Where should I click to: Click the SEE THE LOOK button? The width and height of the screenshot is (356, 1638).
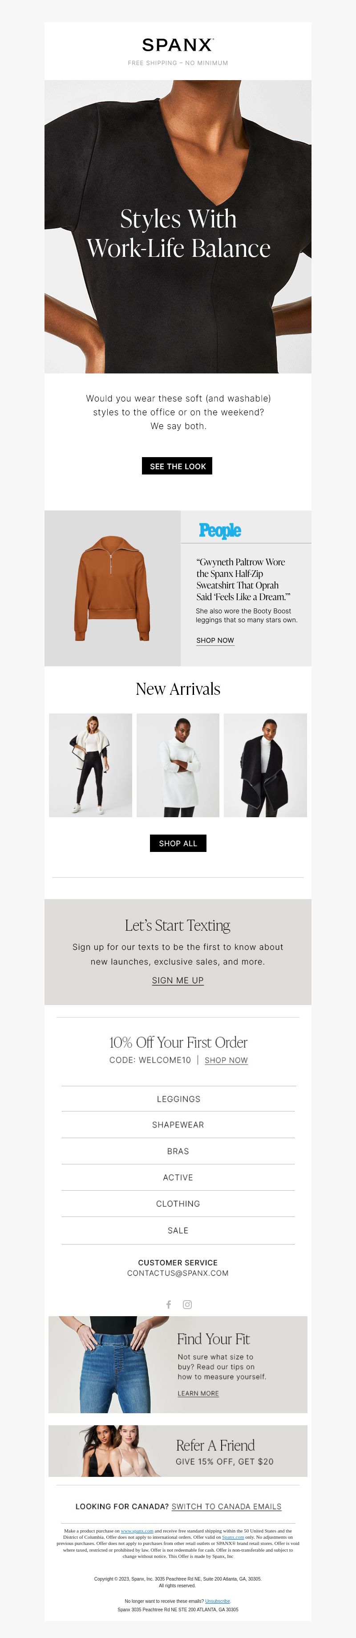tap(178, 466)
